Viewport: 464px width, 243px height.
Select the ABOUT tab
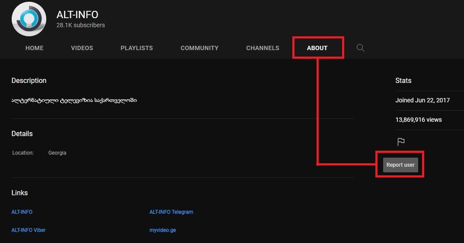pyautogui.click(x=317, y=48)
